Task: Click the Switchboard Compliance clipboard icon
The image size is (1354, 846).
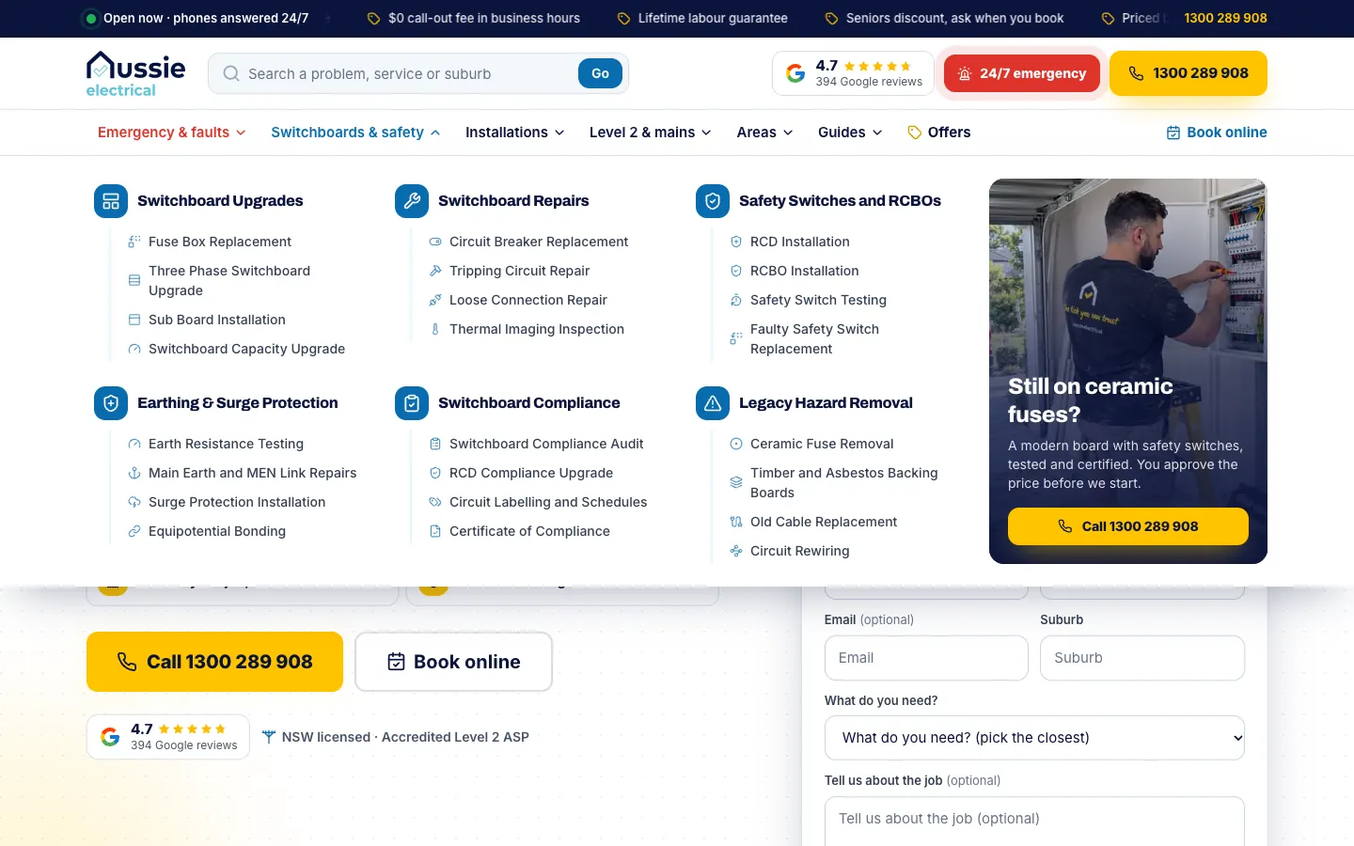Action: pyautogui.click(x=412, y=403)
